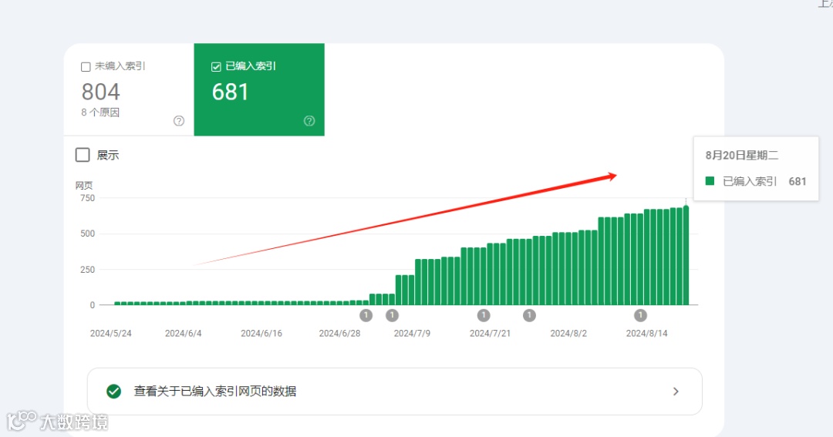Click annotation marker near 2024/8/14 date
Screen dimensions: 833x437
[x=641, y=315]
